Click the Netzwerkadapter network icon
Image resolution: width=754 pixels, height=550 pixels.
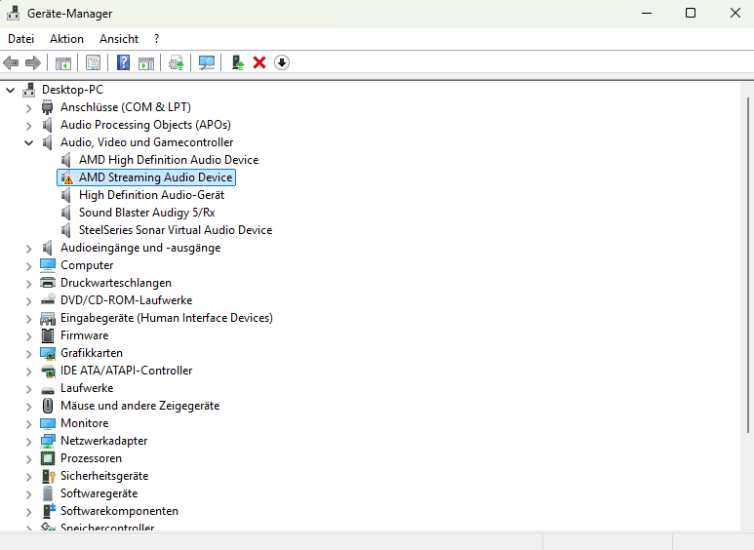point(48,441)
